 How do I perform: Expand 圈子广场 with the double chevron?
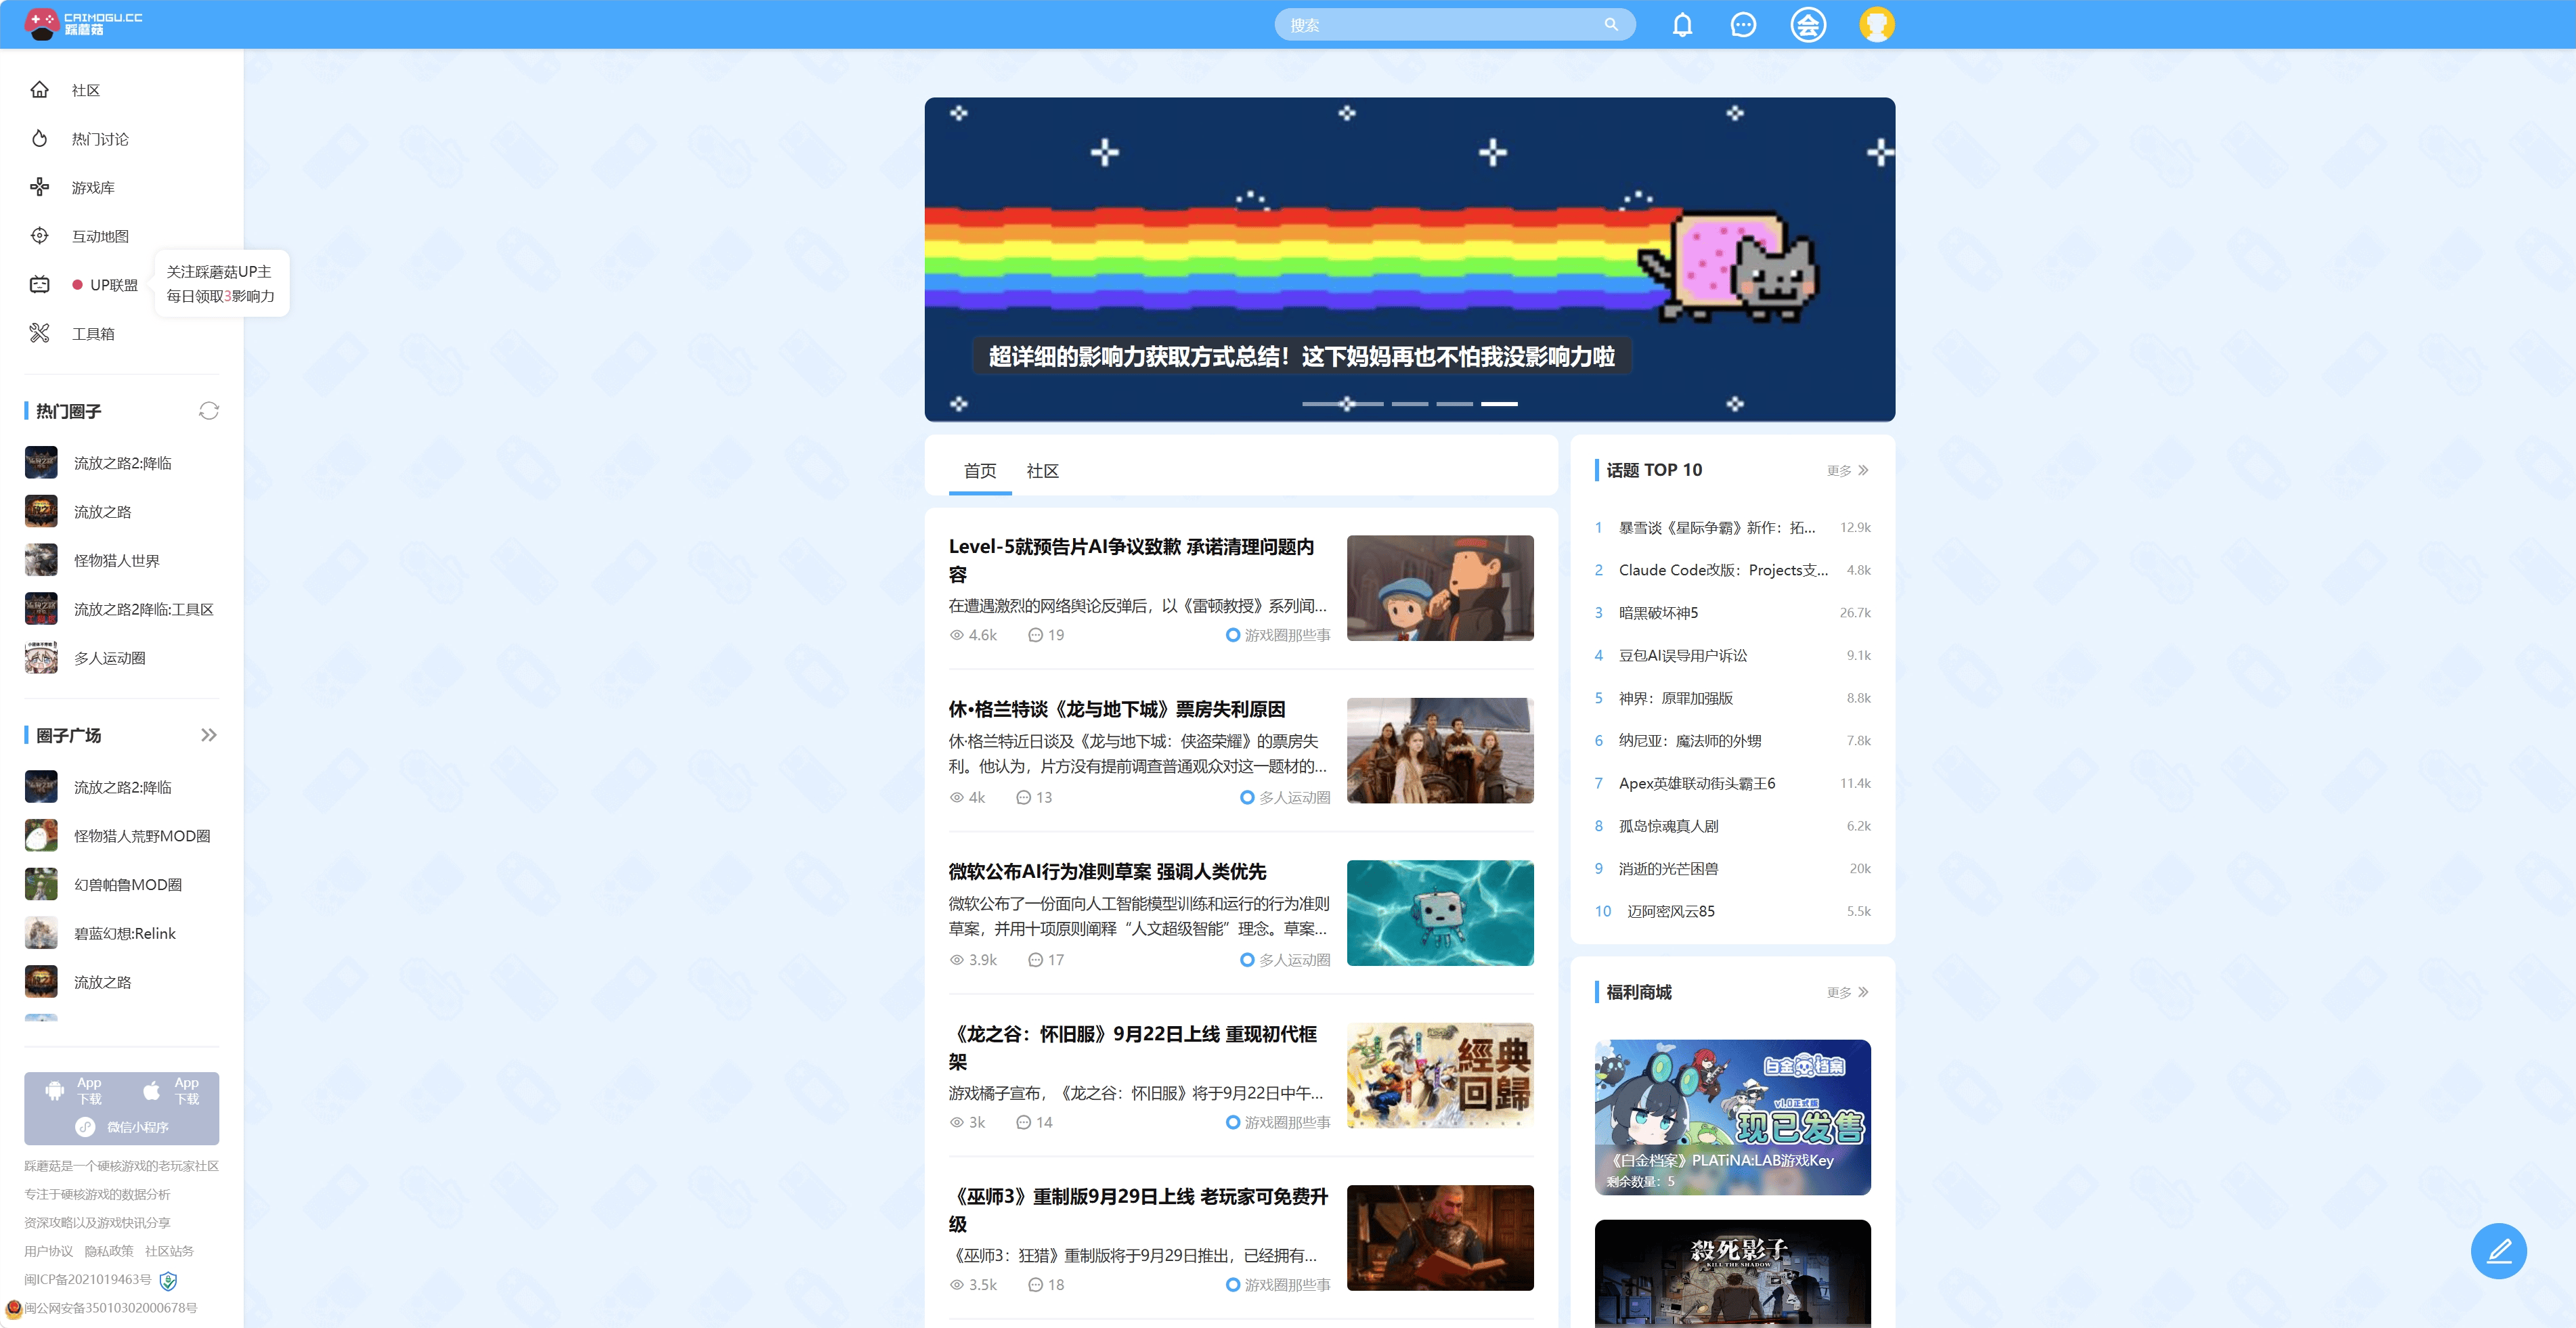(x=209, y=735)
